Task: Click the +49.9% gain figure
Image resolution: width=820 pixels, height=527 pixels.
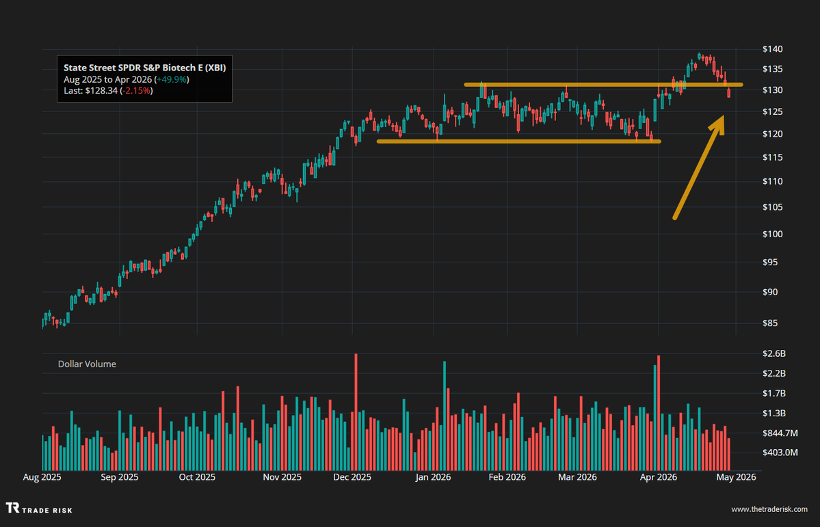Action: pyautogui.click(x=172, y=79)
